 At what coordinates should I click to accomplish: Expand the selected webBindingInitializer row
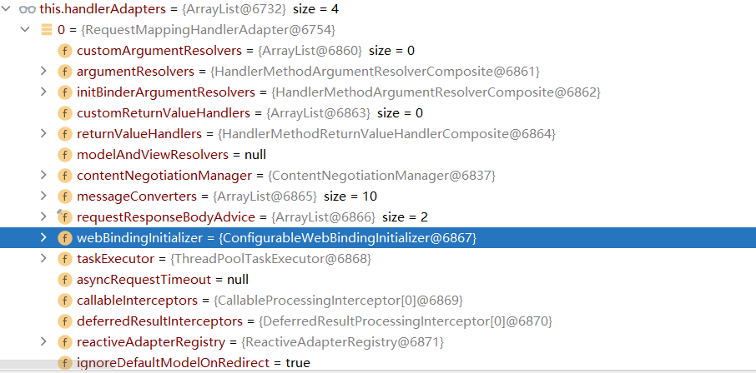pyautogui.click(x=43, y=238)
